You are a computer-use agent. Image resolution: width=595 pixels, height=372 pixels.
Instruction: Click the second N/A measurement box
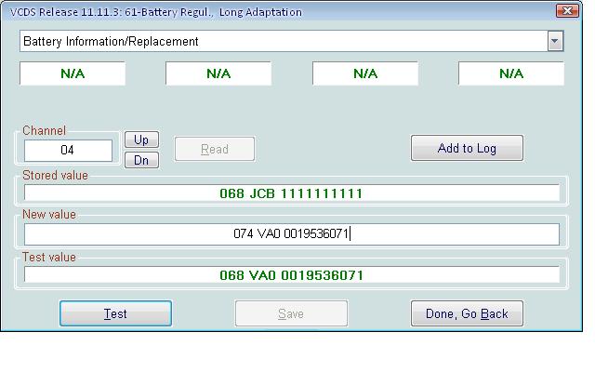click(218, 74)
